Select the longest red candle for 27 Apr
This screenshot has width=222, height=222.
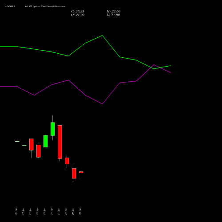tap(60, 142)
